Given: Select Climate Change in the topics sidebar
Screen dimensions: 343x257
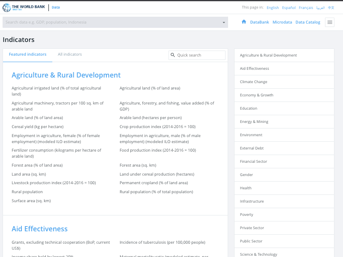Looking at the screenshot, I should [284, 82].
